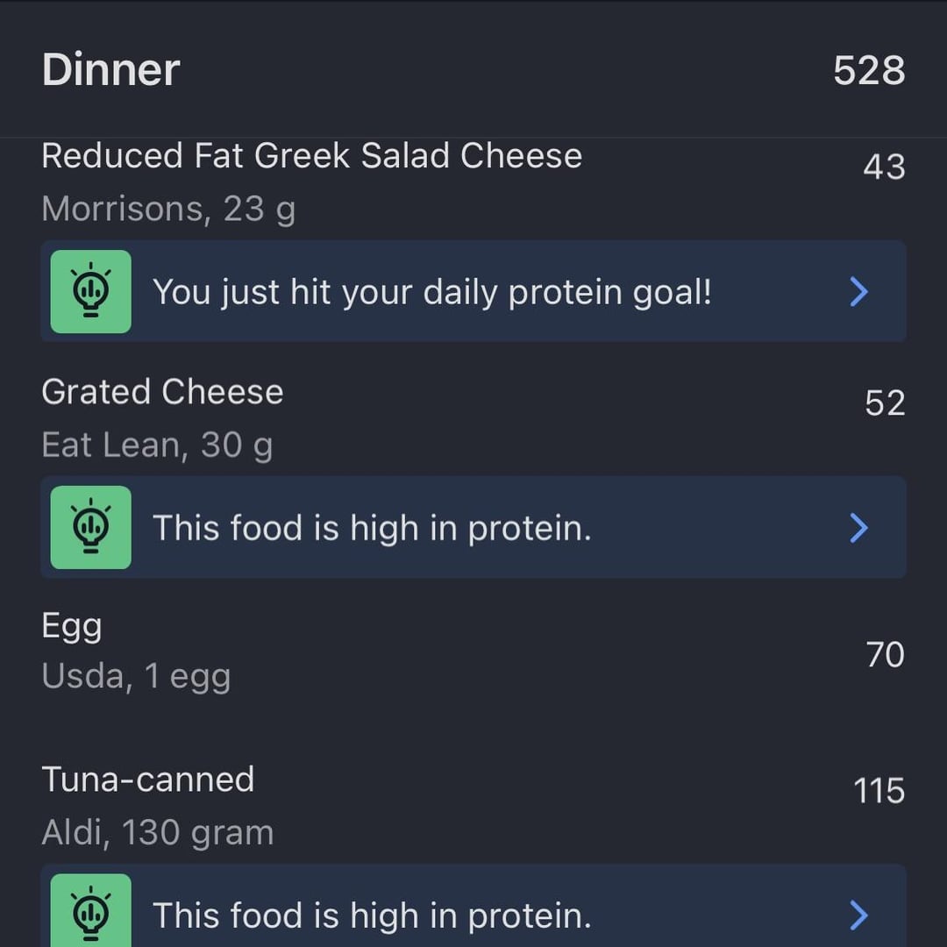This screenshot has height=947, width=947.
Task: Select the Tuna-canned food entry
Action: point(473,805)
